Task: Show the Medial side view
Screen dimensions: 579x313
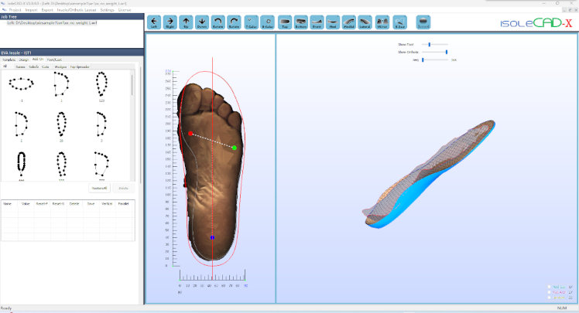Action: [x=349, y=22]
